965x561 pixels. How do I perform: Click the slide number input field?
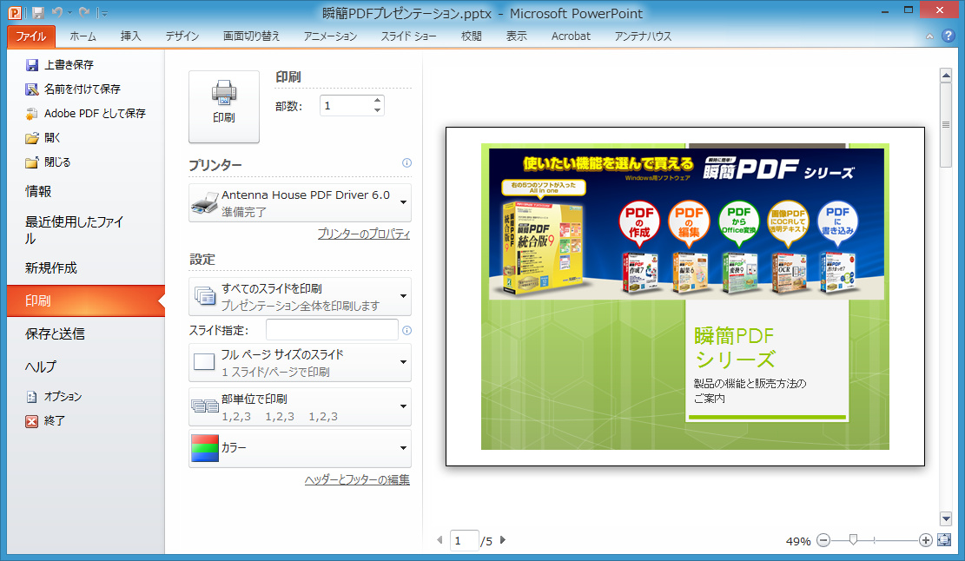pos(464,540)
